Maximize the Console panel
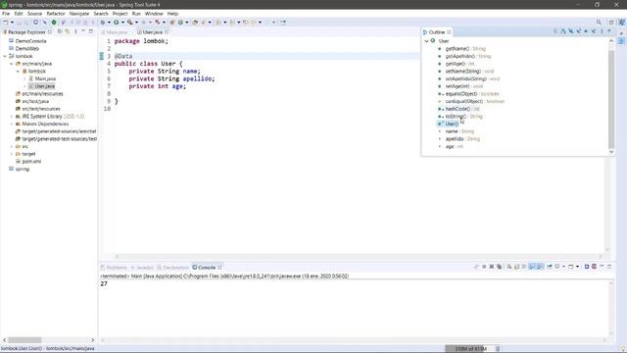This screenshot has width=627, height=353. (609, 267)
